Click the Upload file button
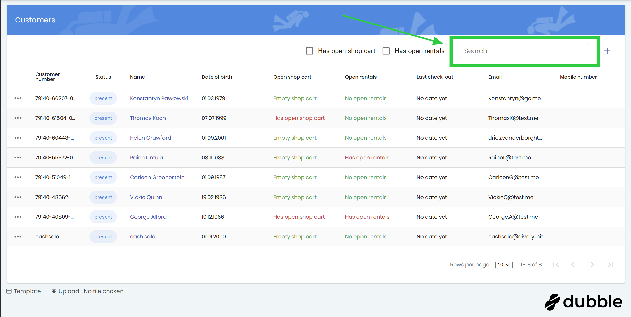Screen dimensions: 631x317 point(65,291)
